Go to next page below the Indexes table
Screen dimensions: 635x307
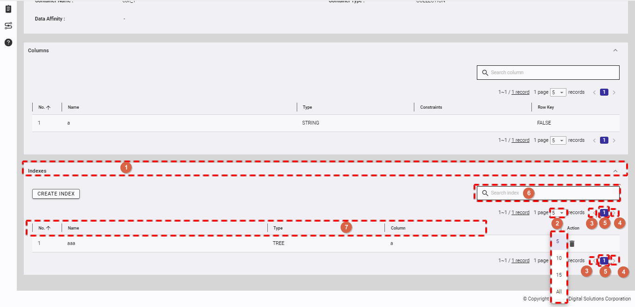click(614, 261)
